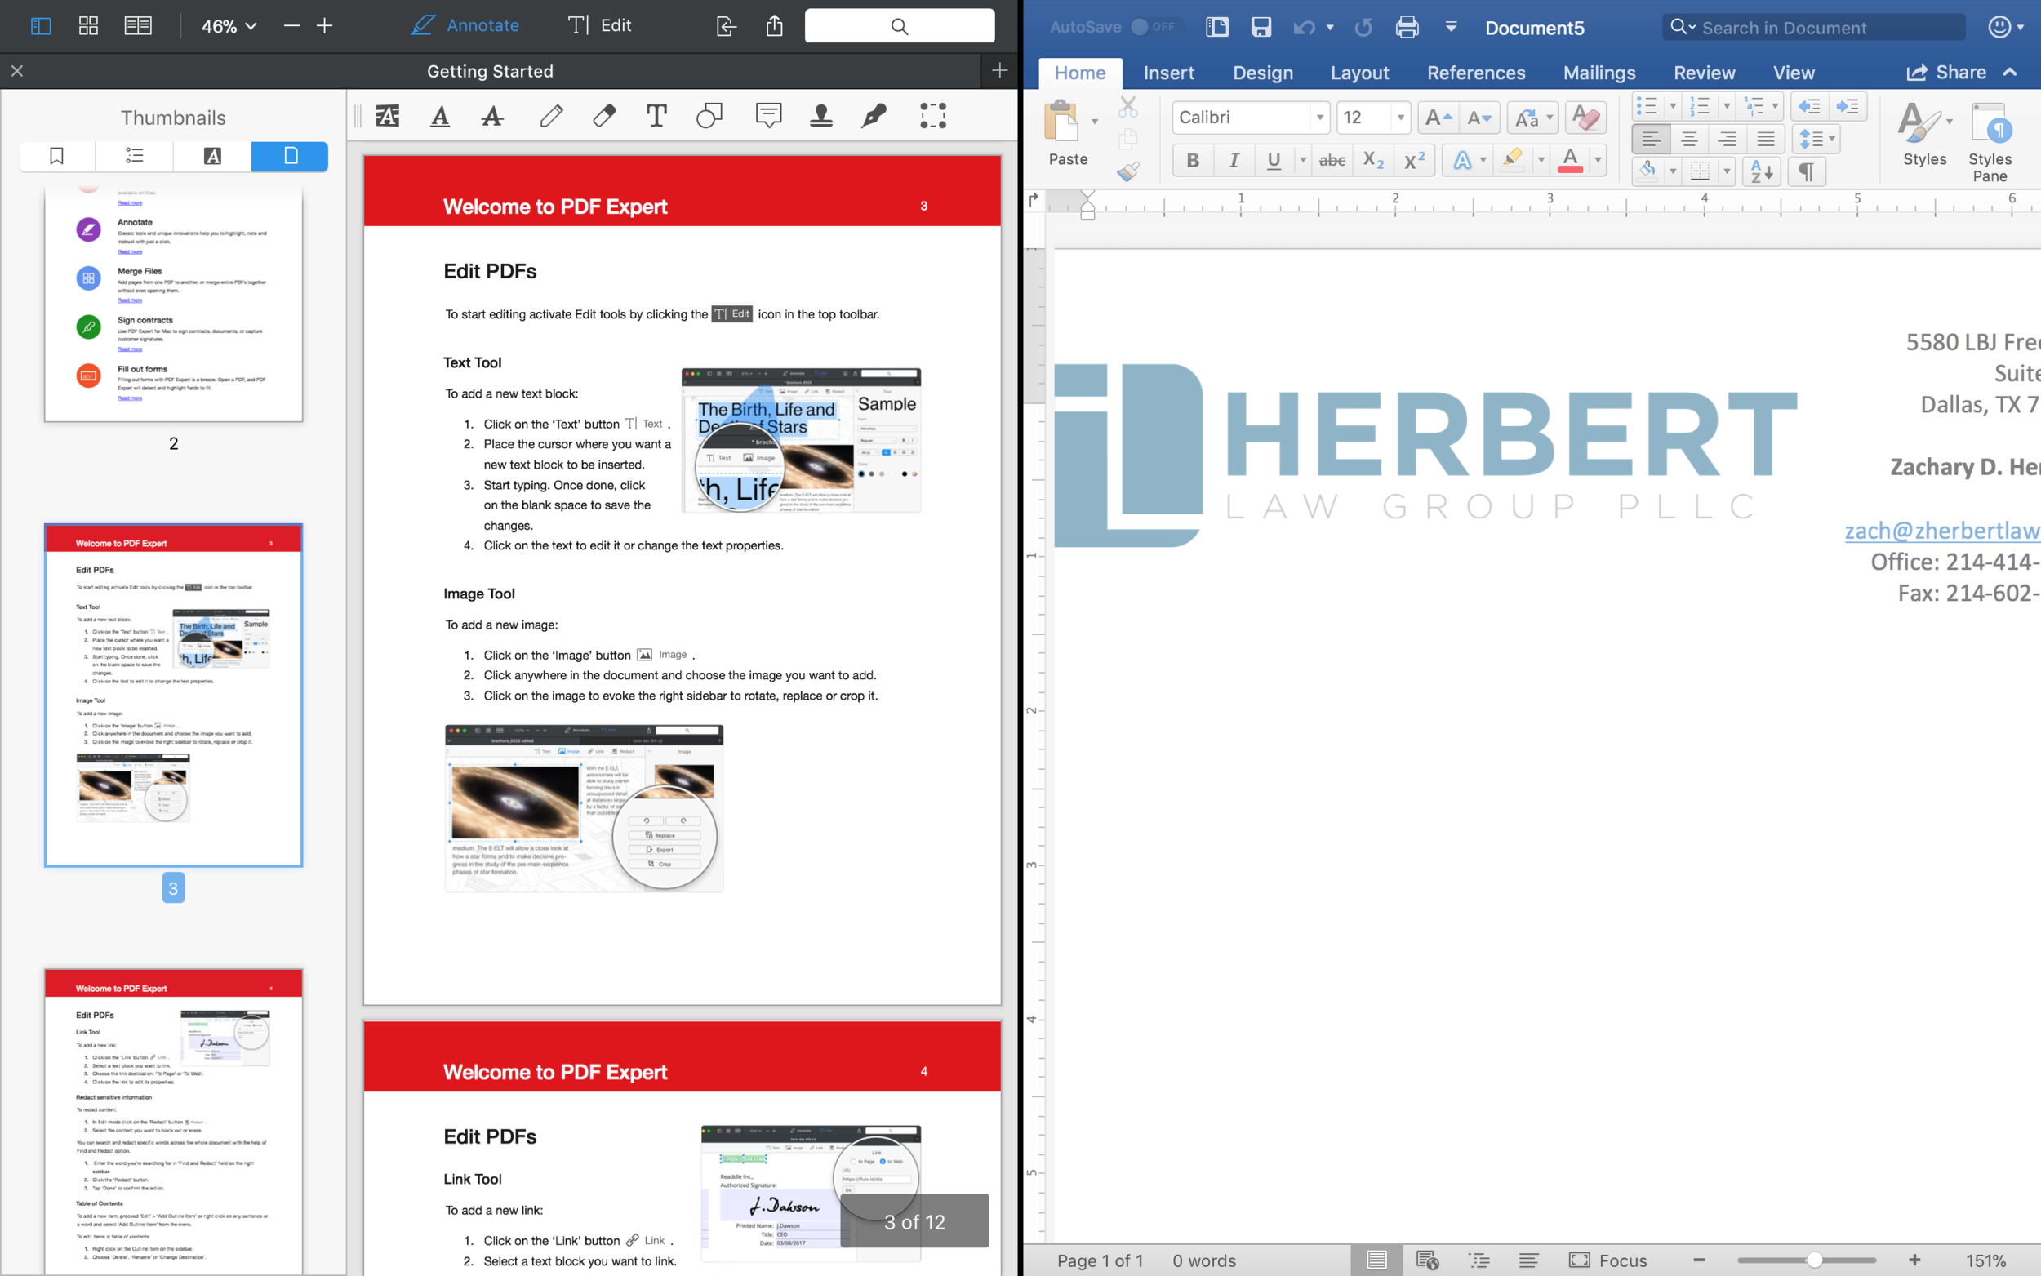Open the Insert ribbon tab
Image resolution: width=2041 pixels, height=1276 pixels.
[1168, 73]
